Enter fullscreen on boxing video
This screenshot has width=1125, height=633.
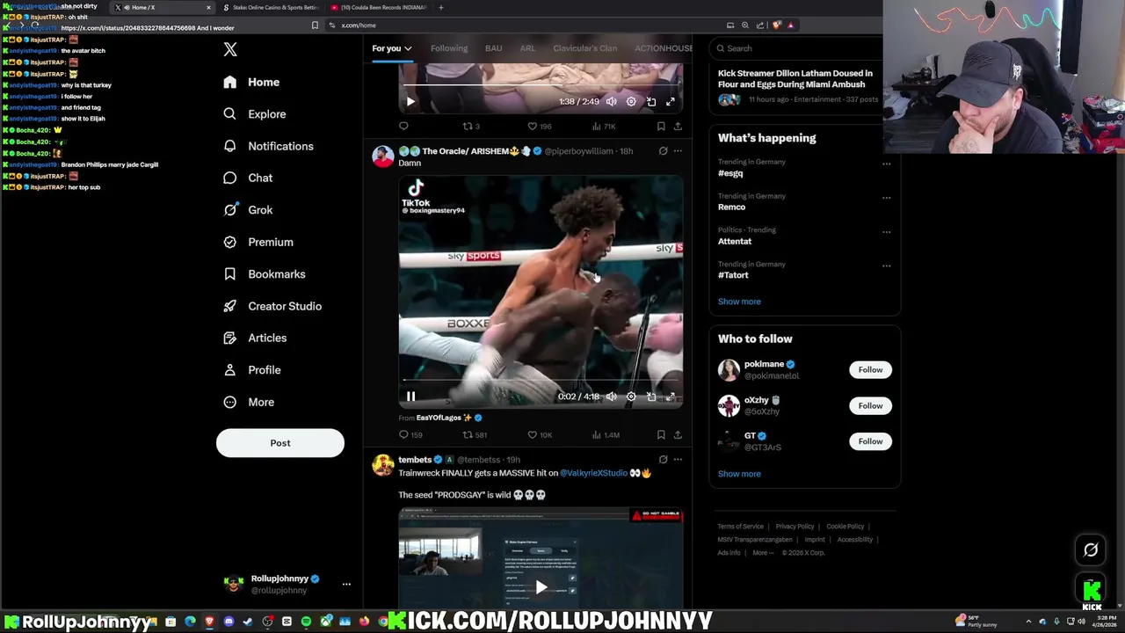(671, 397)
